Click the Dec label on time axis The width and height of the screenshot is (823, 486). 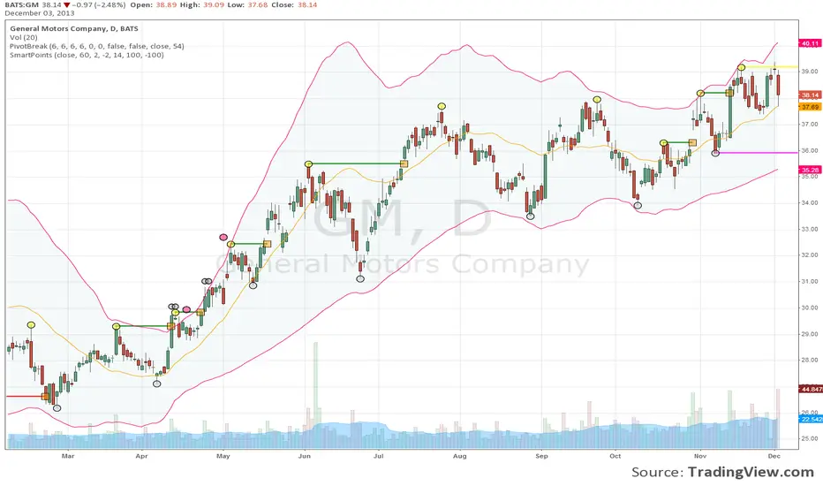point(774,456)
